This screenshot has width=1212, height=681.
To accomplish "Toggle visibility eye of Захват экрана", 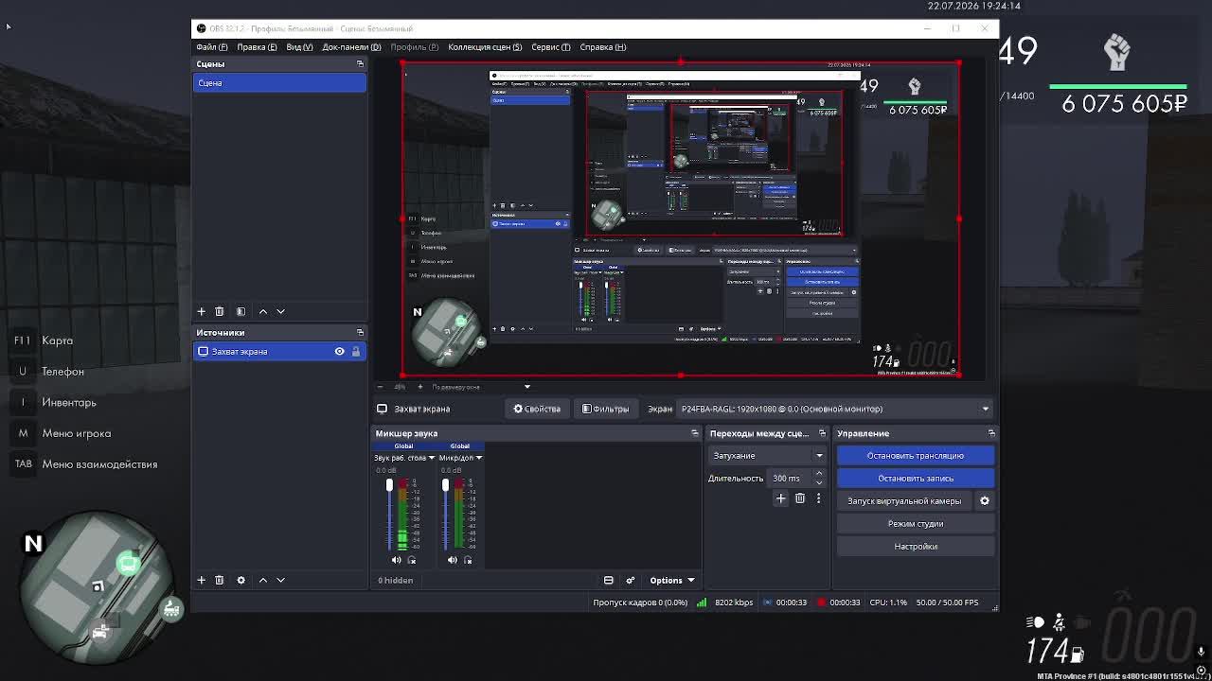I will pos(339,352).
